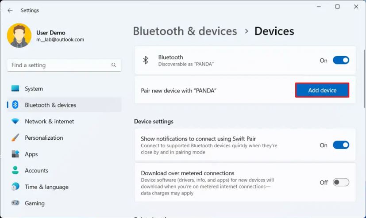Screen dimensions: 366x218
Task: Click the Bluetooth sidebar icon
Action: (x=15, y=105)
